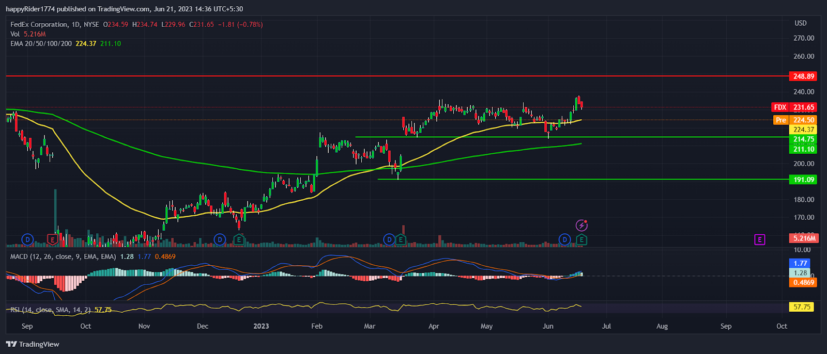Click the dividend D marker in June

tap(565, 239)
